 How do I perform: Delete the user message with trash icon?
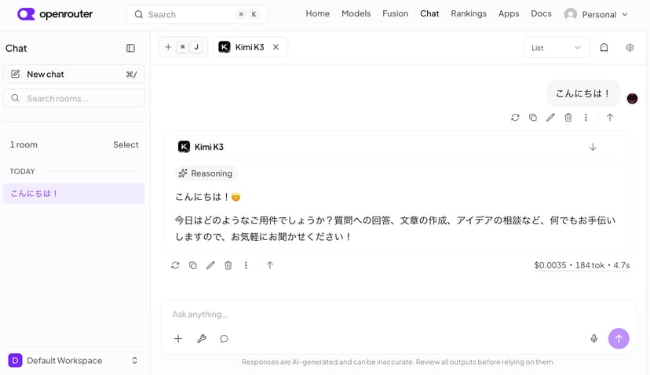click(x=568, y=117)
